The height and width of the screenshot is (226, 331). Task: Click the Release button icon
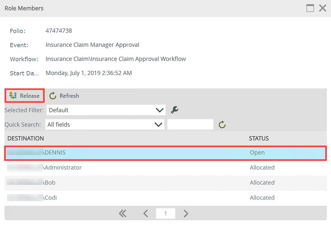tap(13, 96)
